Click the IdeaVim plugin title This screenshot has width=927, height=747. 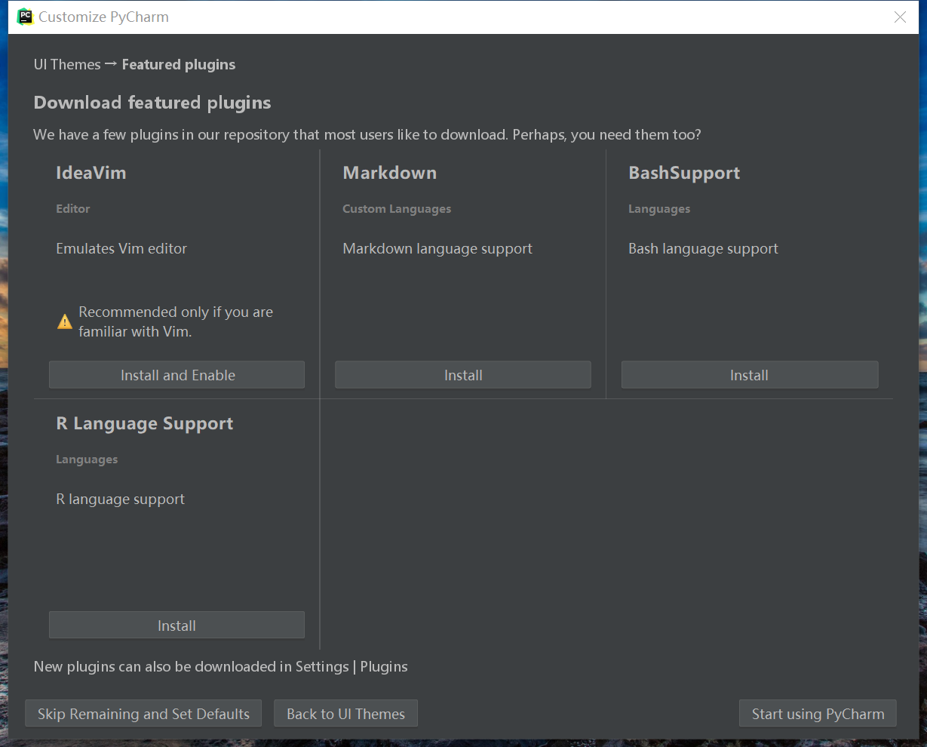[91, 173]
